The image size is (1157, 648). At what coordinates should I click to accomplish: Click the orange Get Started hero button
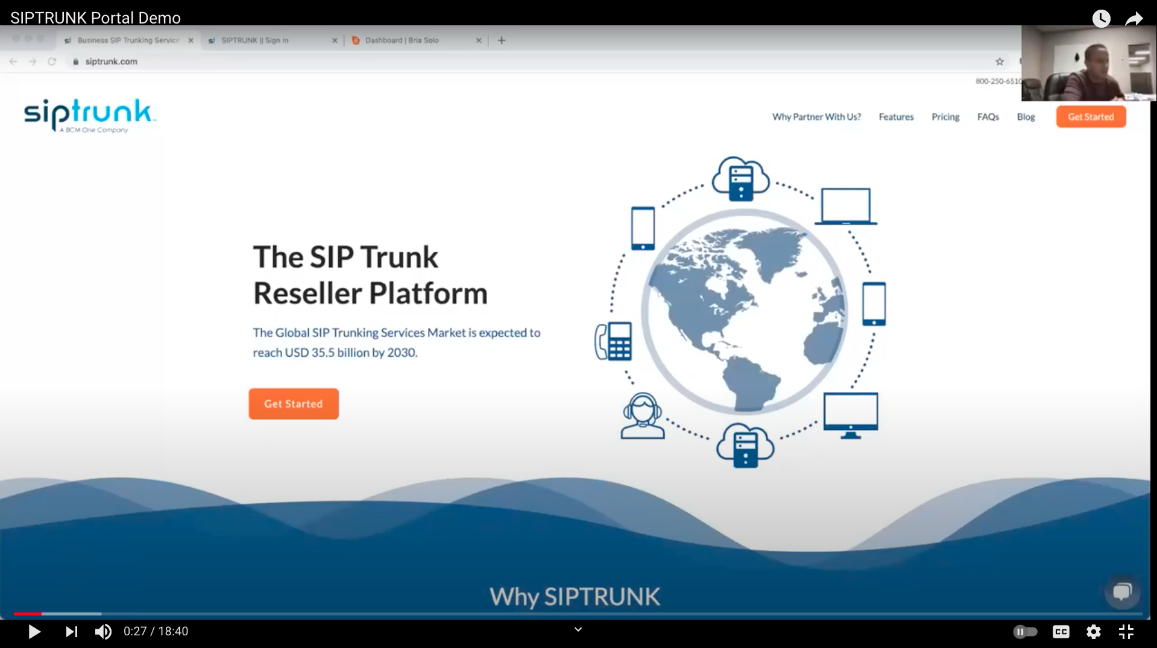click(x=294, y=404)
